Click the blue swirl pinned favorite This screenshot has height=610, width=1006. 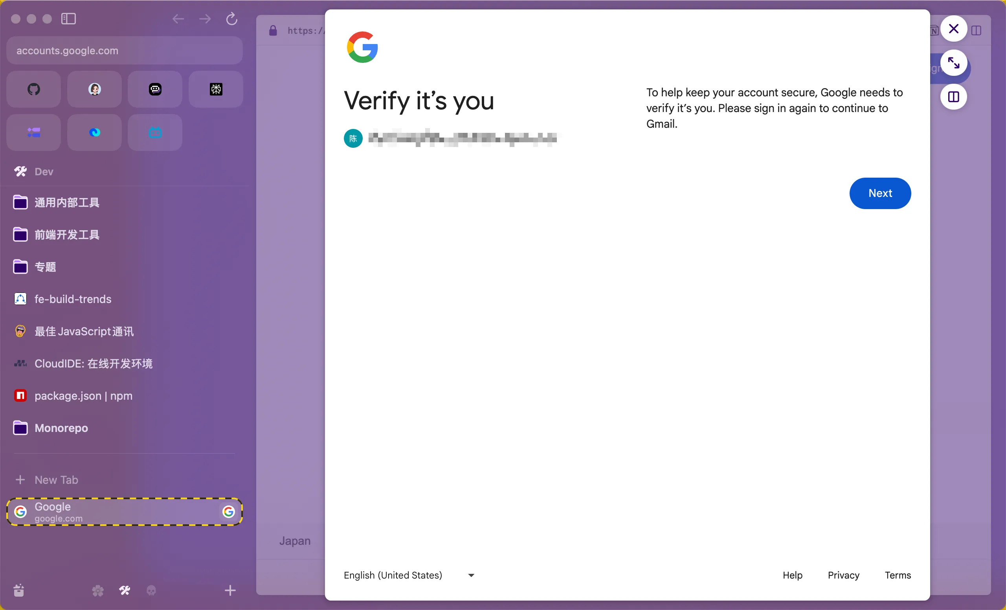click(x=94, y=132)
